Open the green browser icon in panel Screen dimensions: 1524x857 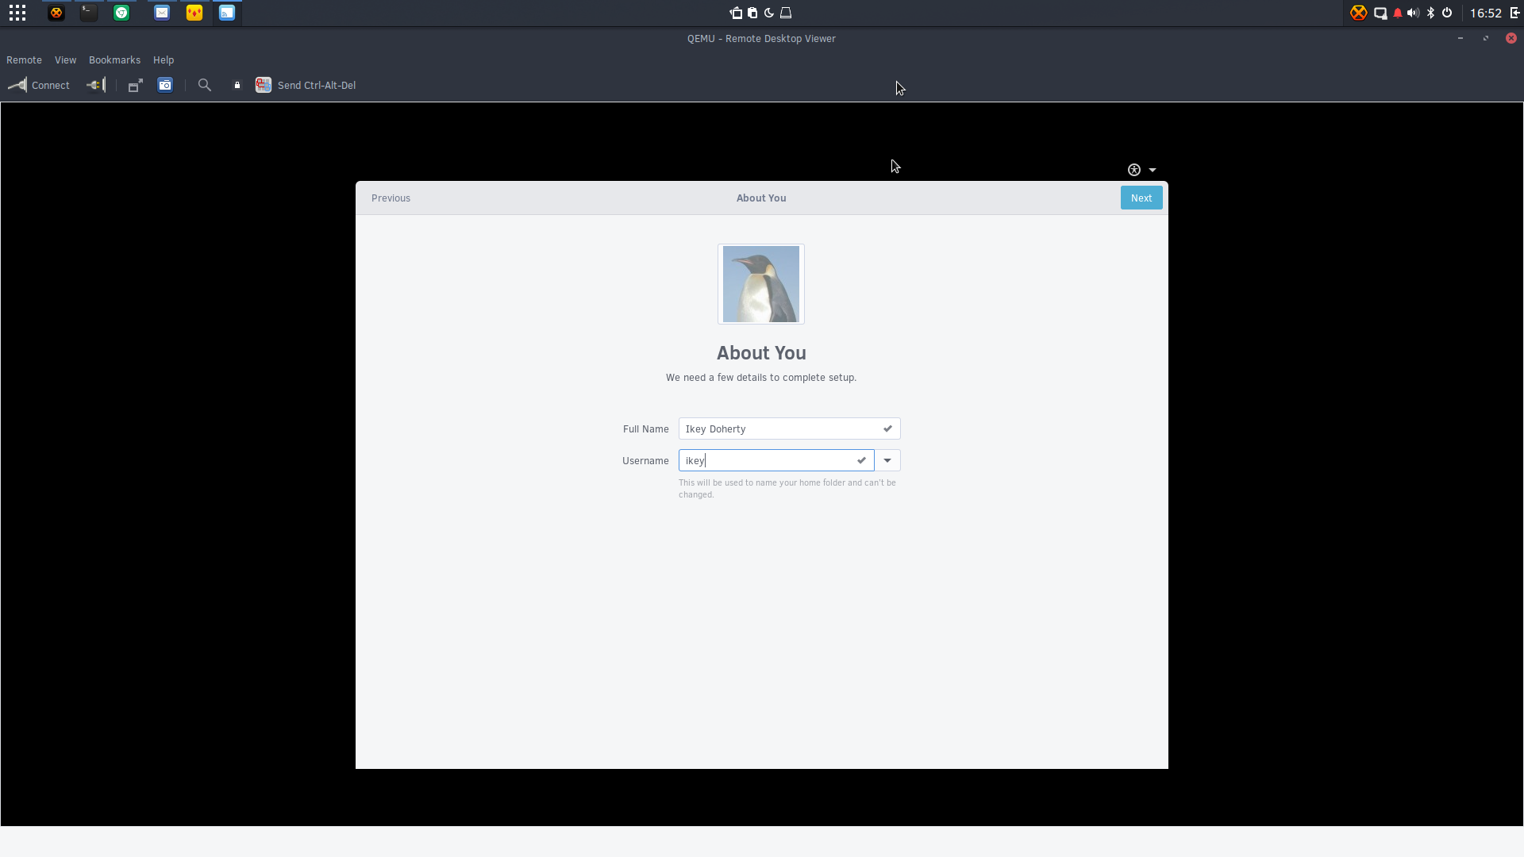point(121,13)
